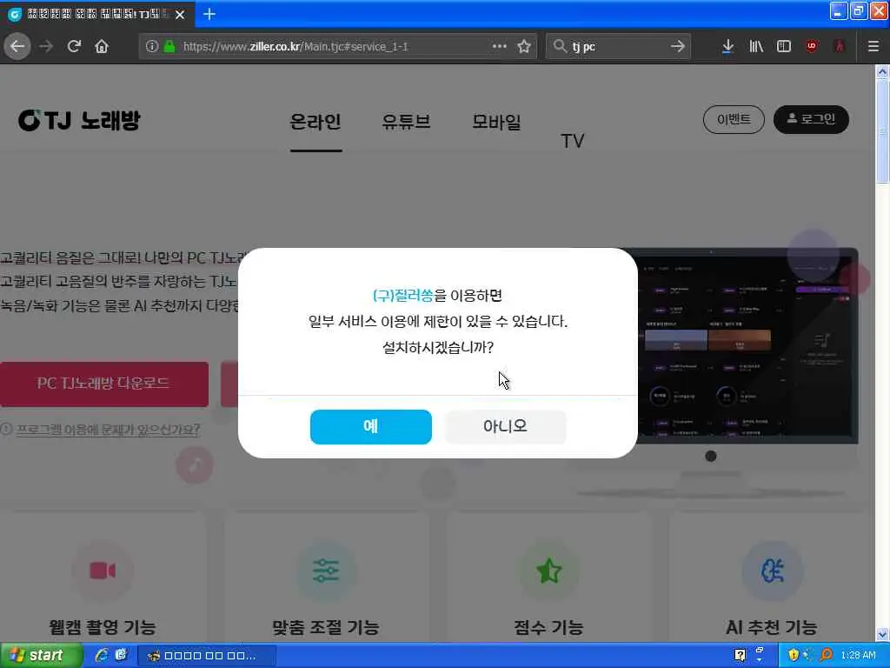Viewport: 890px width, 668px height.
Task: Open the Windows start button
Action: [x=42, y=656]
